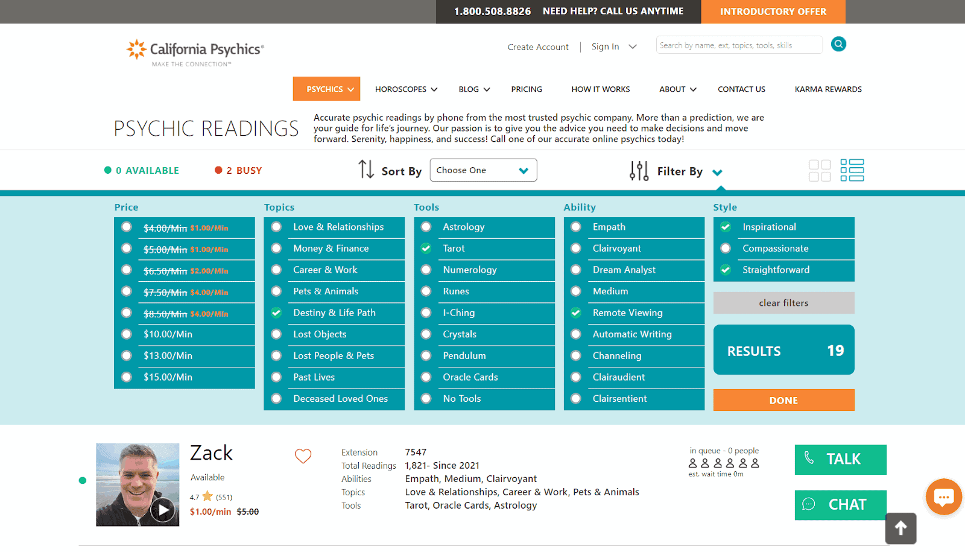
Task: Click the 1.800.508.8826 phone number
Action: pyautogui.click(x=492, y=11)
